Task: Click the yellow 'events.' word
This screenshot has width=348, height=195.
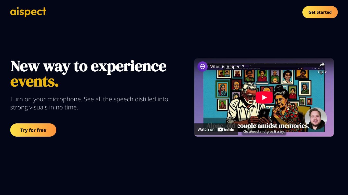Action: coord(34,82)
